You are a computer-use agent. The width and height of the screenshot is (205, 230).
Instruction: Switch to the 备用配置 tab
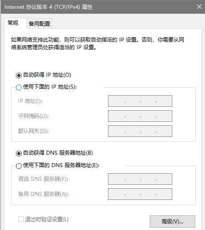pos(39,23)
